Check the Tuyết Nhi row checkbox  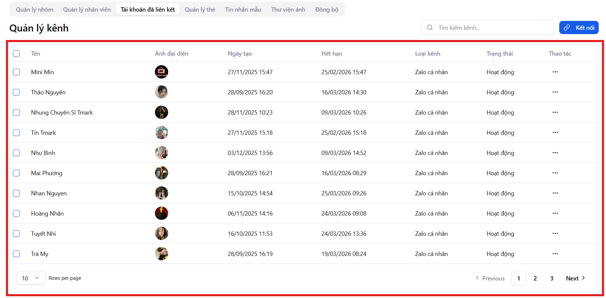click(x=16, y=234)
